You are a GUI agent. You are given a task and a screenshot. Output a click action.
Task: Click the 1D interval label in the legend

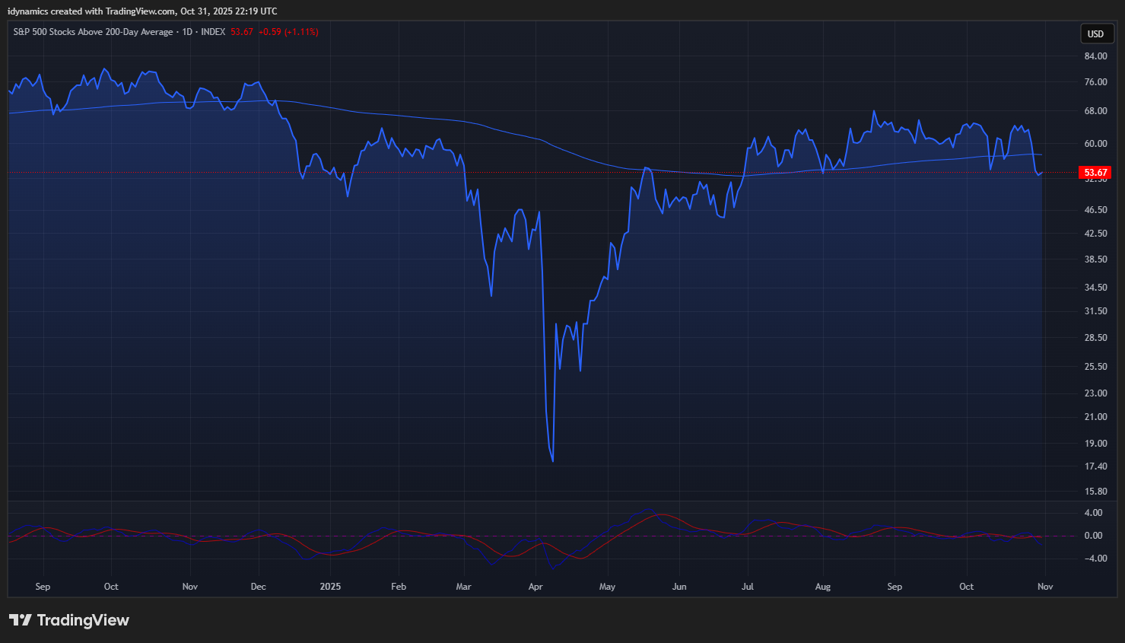click(x=187, y=32)
